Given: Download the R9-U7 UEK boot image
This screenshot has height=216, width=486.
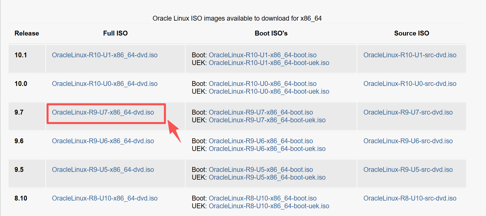Looking at the screenshot, I should click(267, 120).
